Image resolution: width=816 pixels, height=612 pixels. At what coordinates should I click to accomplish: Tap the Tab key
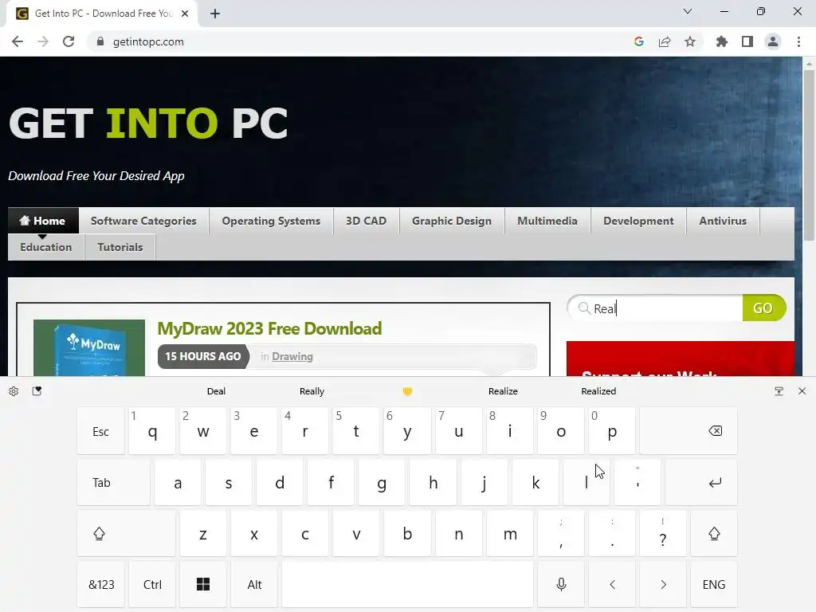(x=113, y=482)
